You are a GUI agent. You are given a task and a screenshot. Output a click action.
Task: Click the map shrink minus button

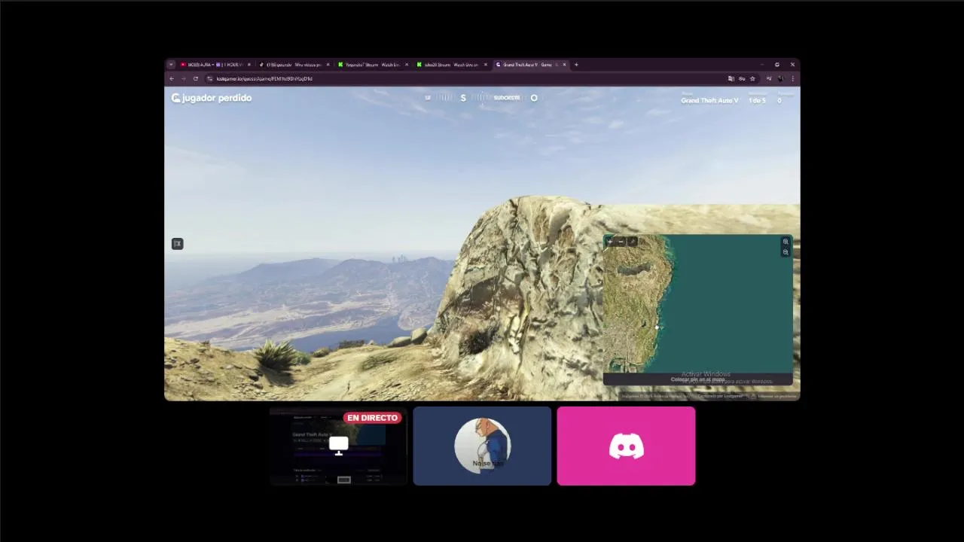(621, 242)
